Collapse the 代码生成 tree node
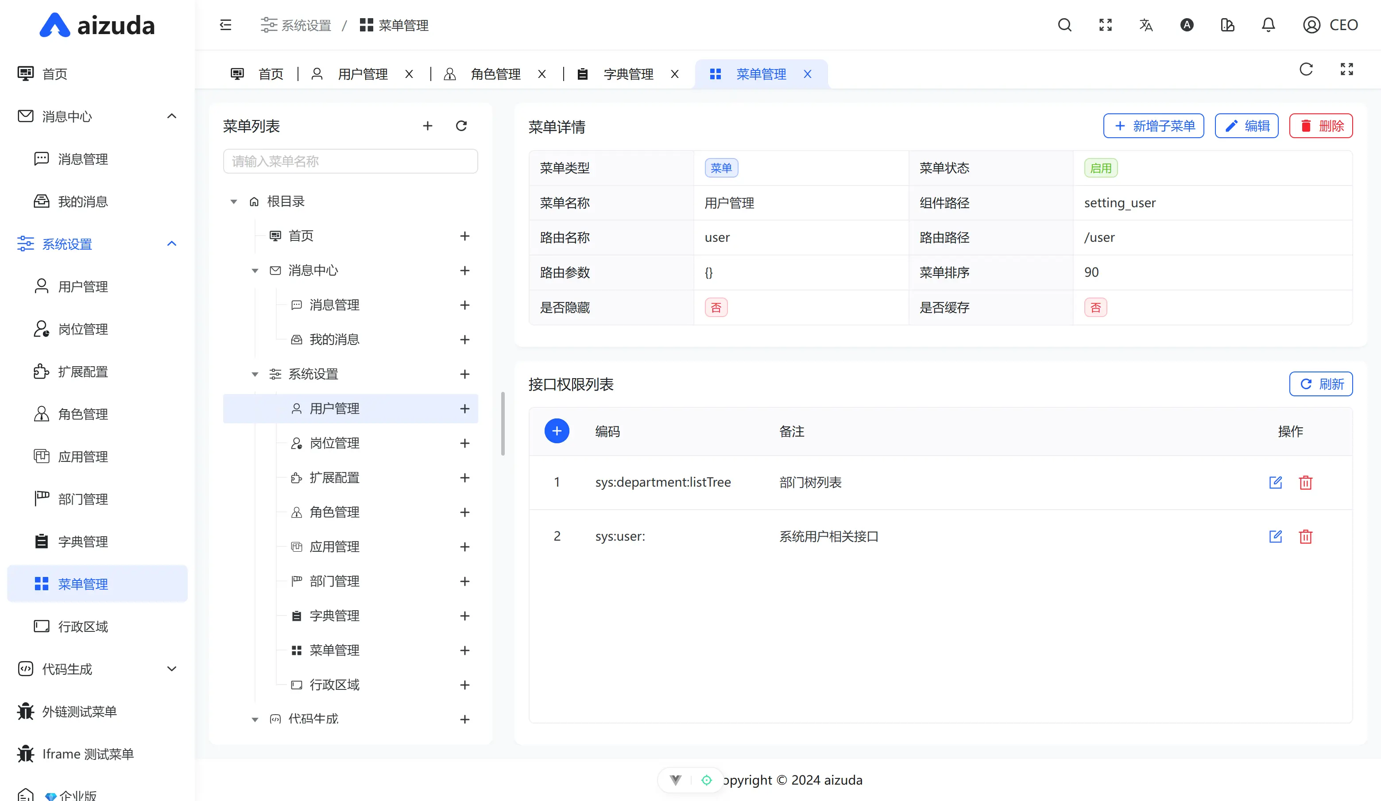The image size is (1381, 801). [x=255, y=720]
